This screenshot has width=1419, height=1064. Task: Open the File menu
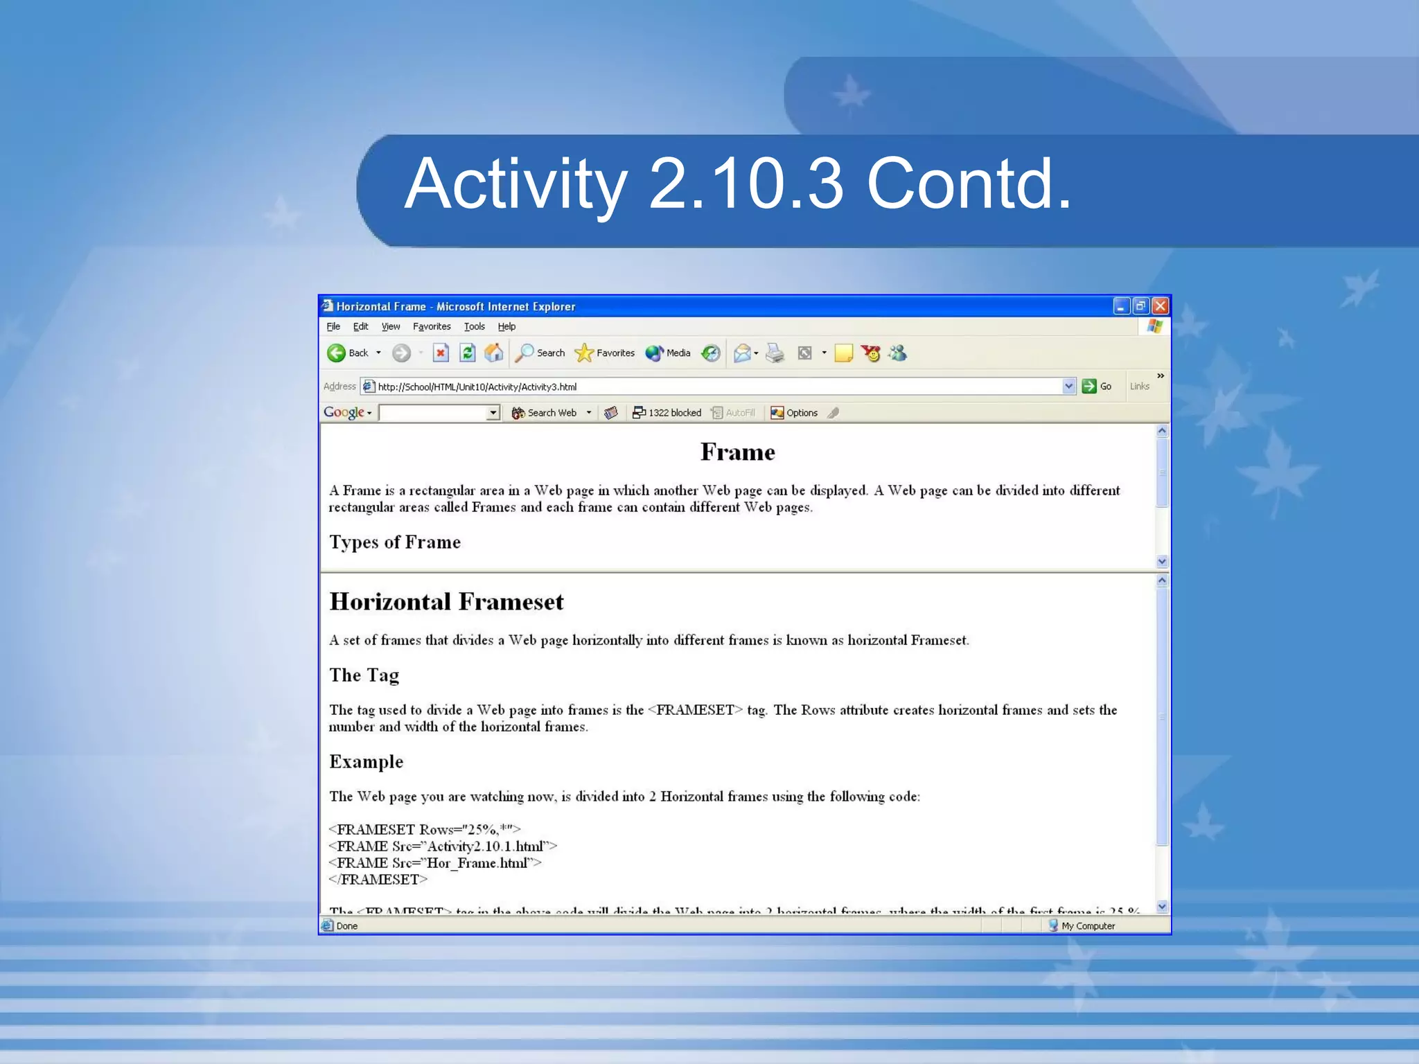[333, 326]
